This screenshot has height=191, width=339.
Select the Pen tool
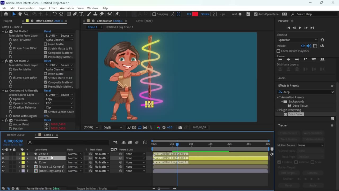75,14
